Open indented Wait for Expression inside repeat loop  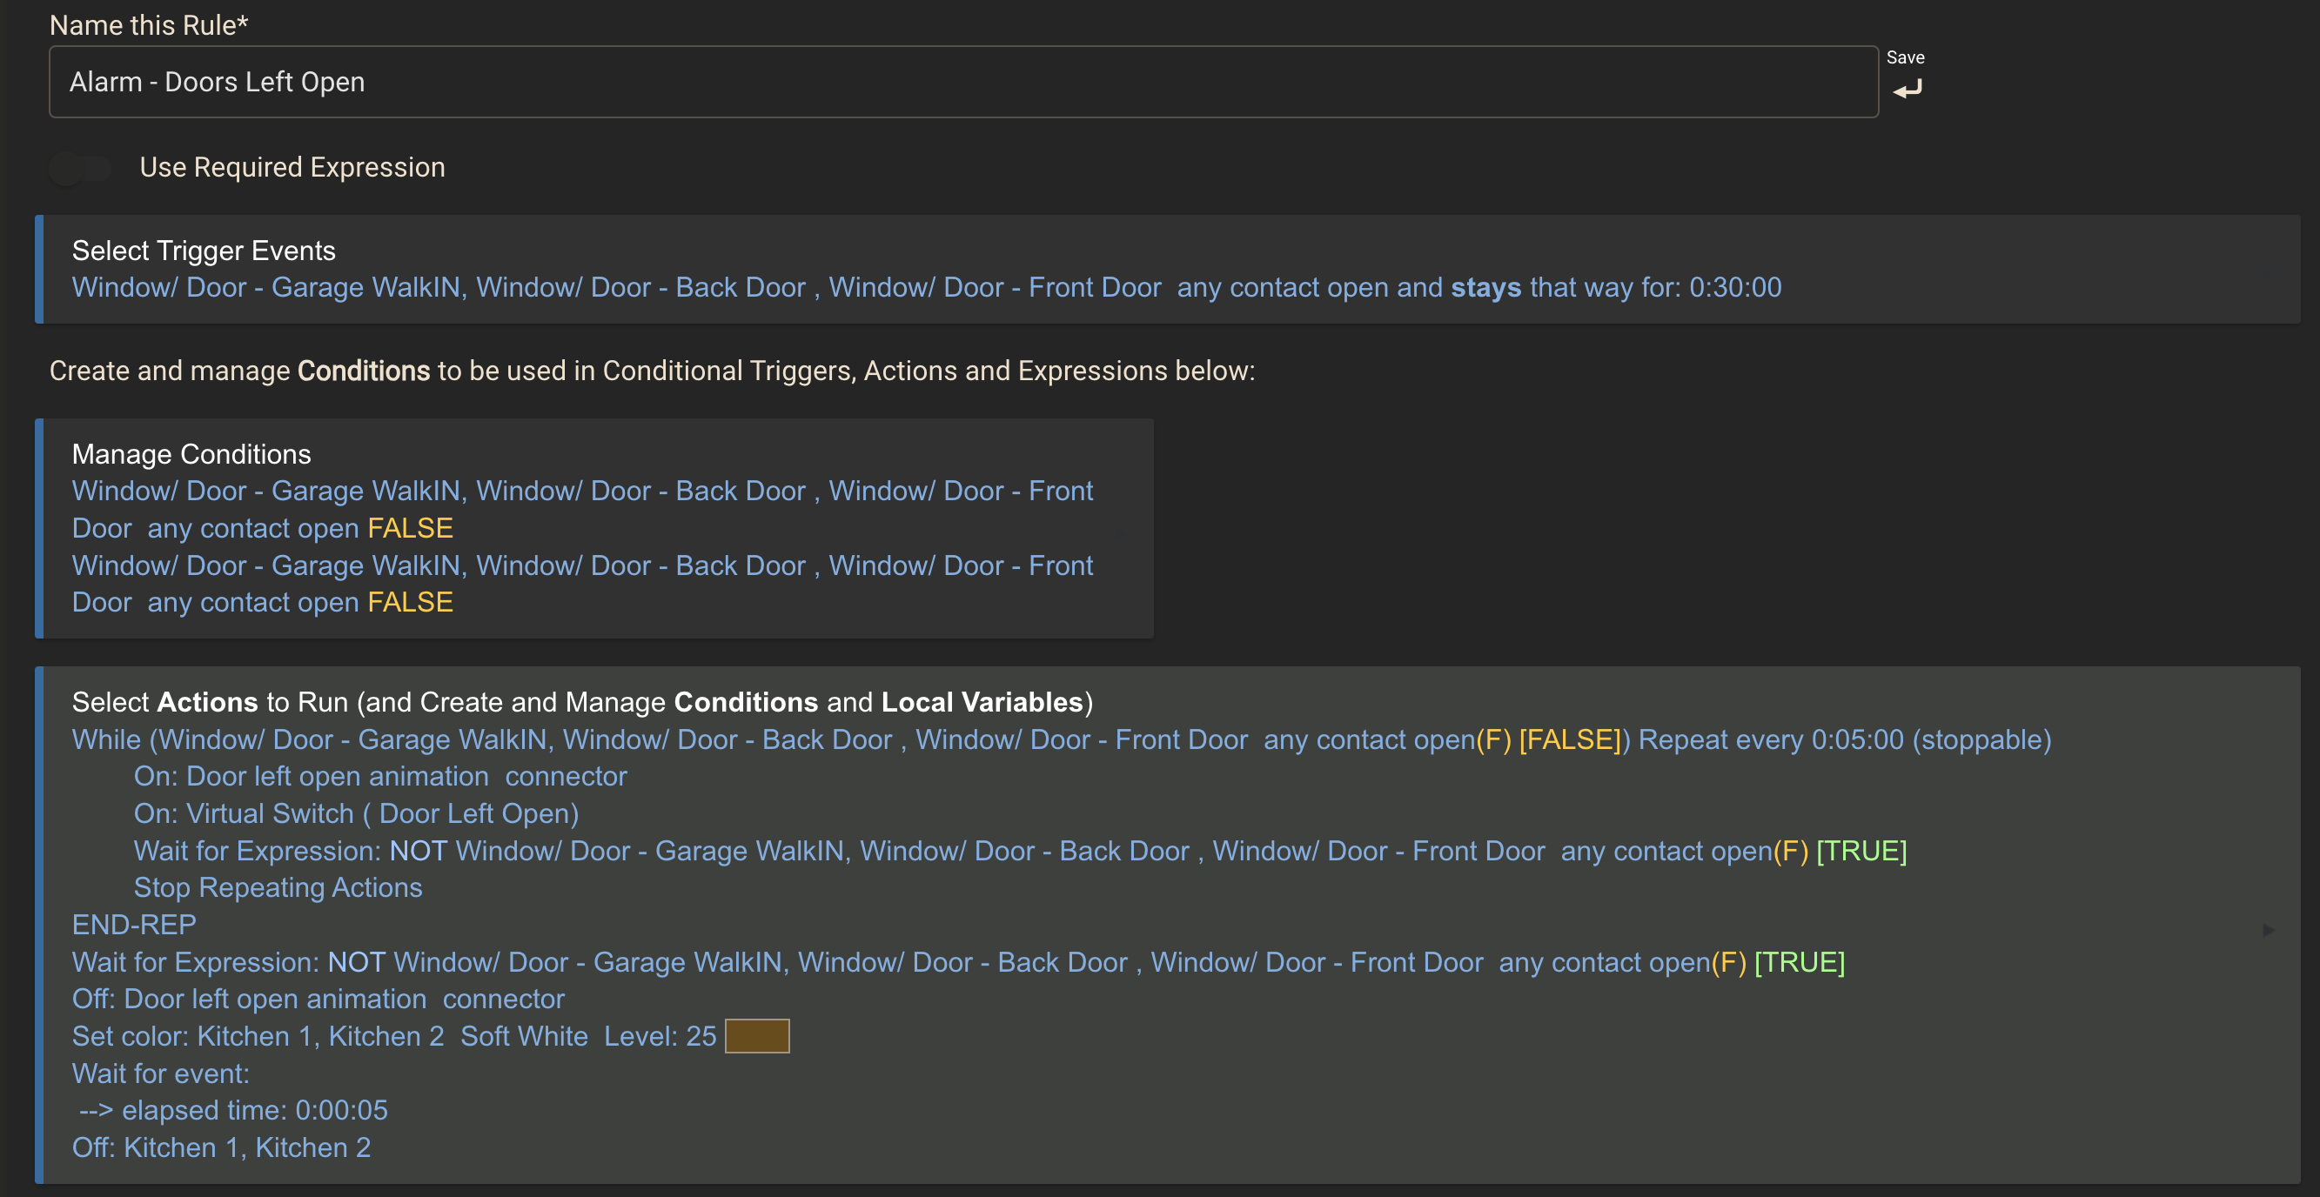1019,852
